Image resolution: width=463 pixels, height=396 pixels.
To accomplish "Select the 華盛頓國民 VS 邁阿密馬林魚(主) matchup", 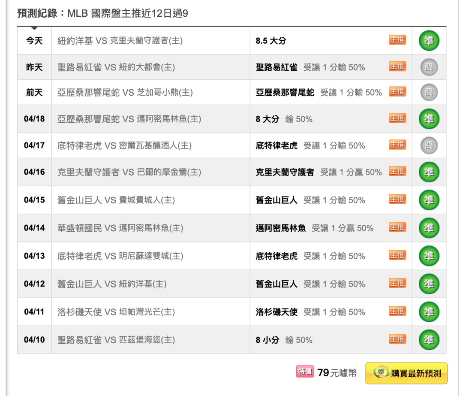I will click(x=120, y=228).
